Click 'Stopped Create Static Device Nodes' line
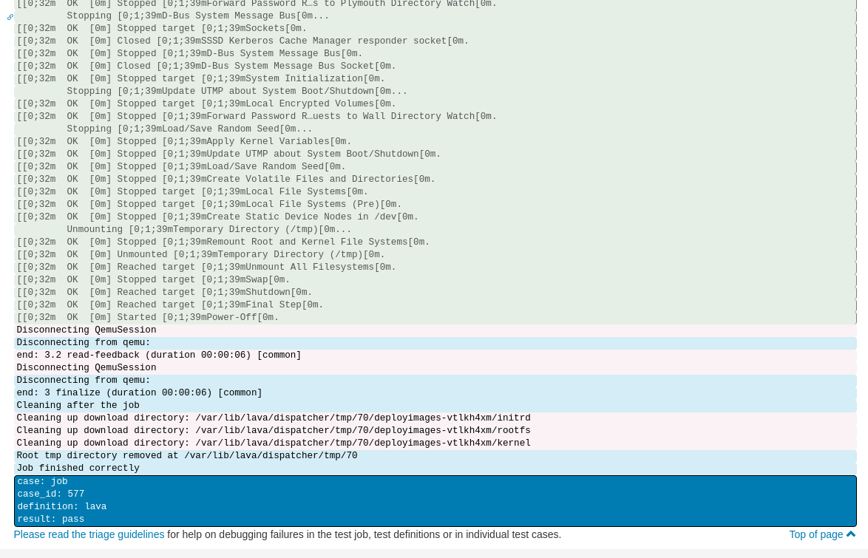This screenshot has width=868, height=558. (435, 217)
